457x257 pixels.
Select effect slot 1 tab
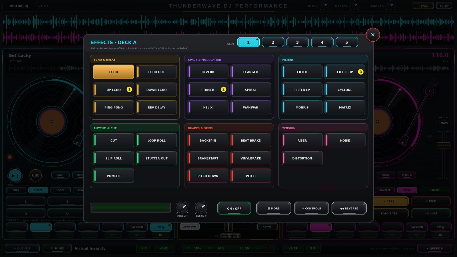pos(248,42)
